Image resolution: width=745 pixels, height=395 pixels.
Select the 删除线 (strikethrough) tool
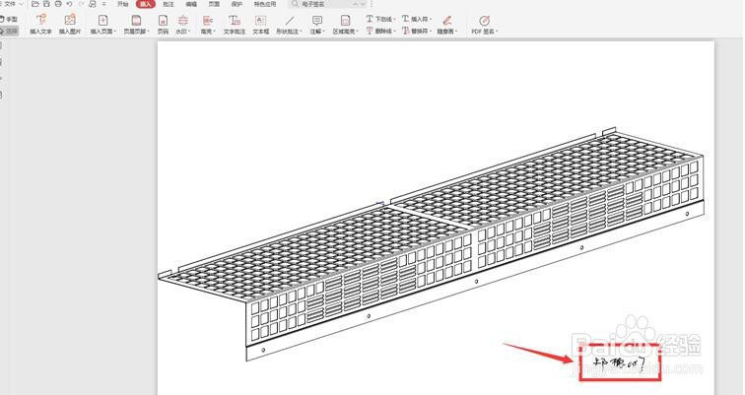click(x=378, y=31)
